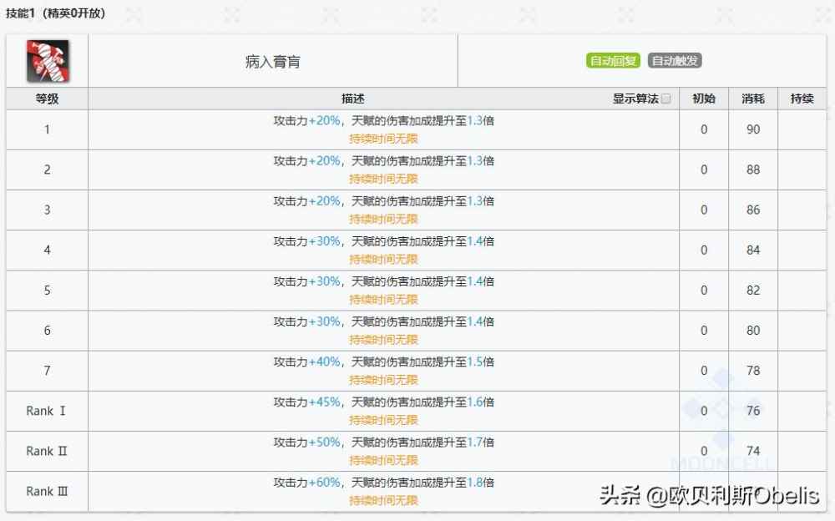The width and height of the screenshot is (835, 521).
Task: Click the cost value 90 in level 1
Action: tap(753, 129)
